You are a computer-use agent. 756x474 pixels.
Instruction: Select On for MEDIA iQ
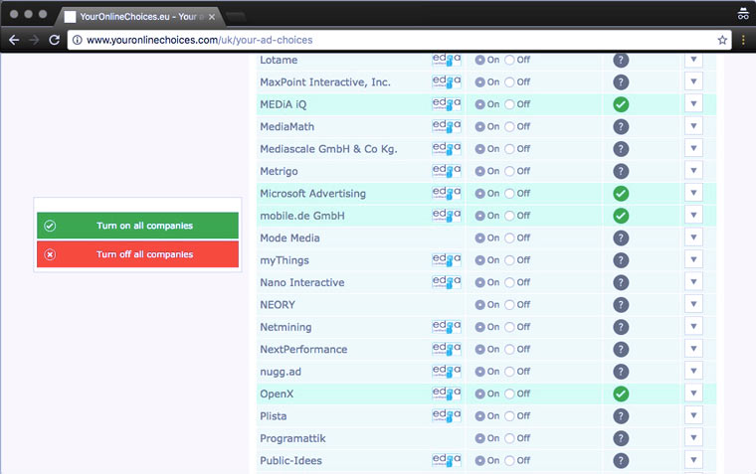click(x=479, y=104)
